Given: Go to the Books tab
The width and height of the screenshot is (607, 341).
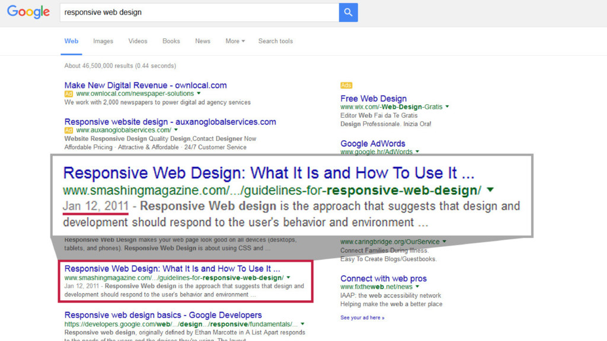Looking at the screenshot, I should [171, 41].
